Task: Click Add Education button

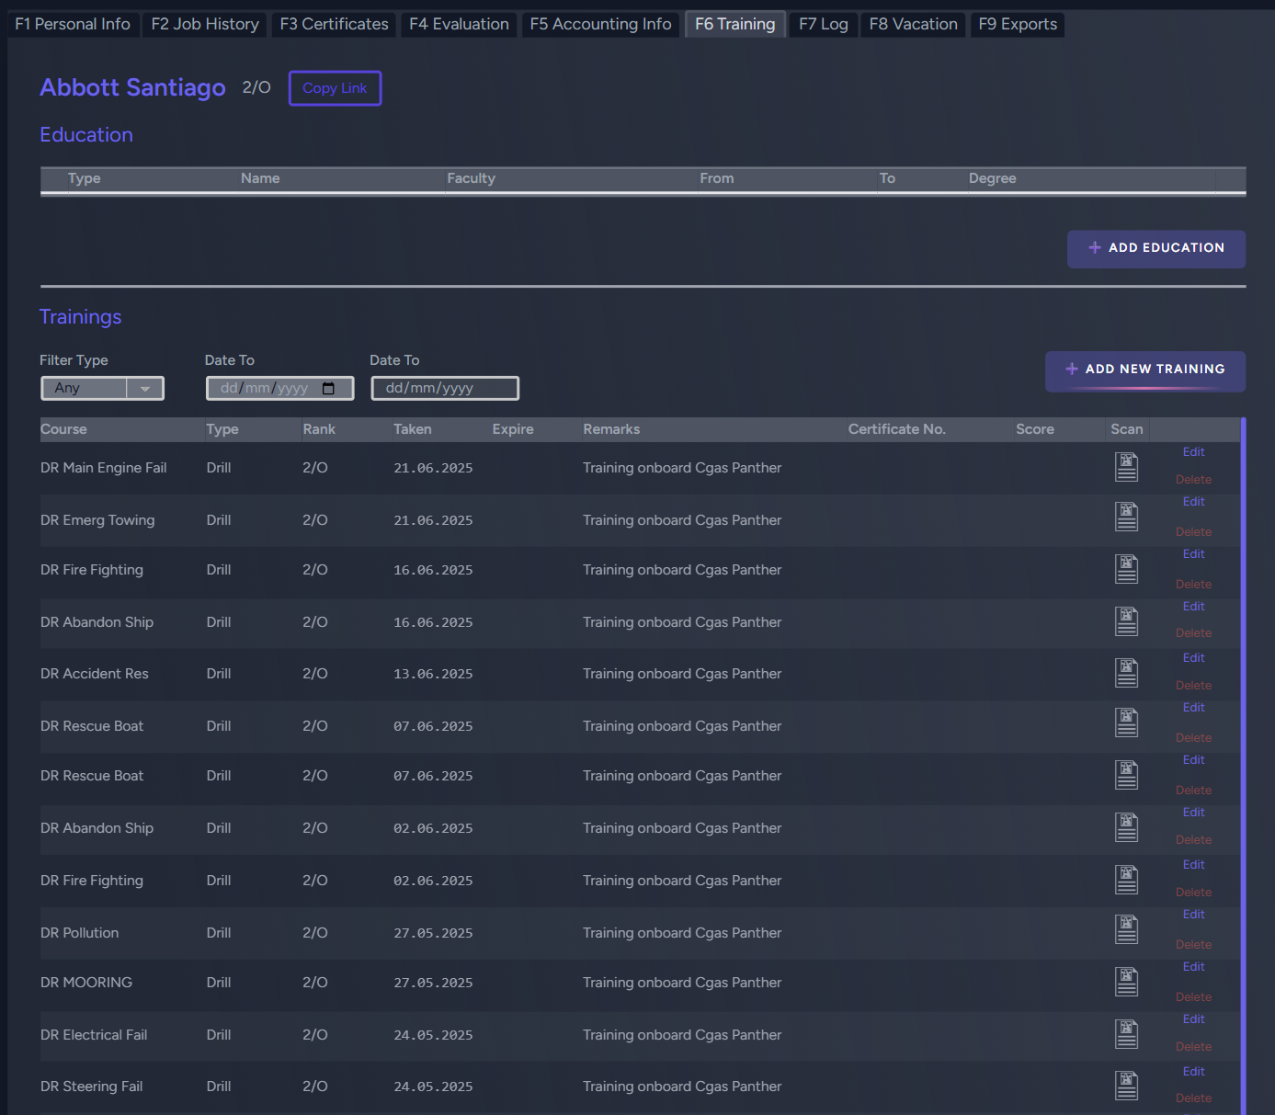Action: [x=1155, y=248]
